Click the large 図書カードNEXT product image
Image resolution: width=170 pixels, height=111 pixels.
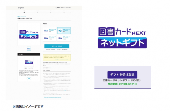tap(29, 34)
